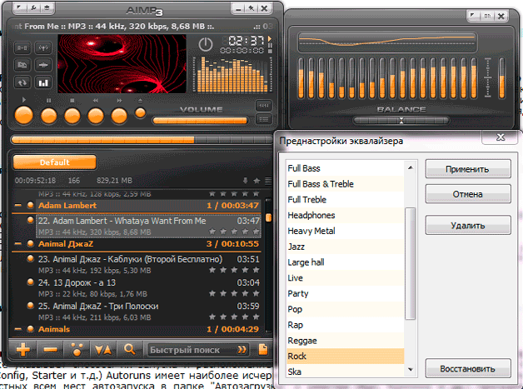Pause the current track
This screenshot has height=389, width=523.
(x=49, y=115)
